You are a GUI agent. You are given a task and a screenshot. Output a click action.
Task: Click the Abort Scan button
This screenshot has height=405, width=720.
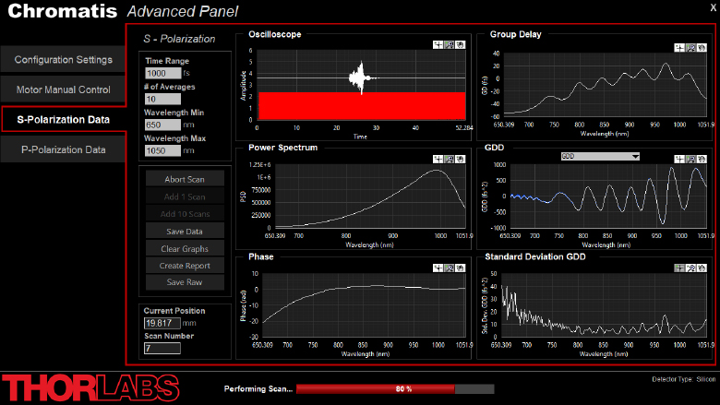click(185, 179)
